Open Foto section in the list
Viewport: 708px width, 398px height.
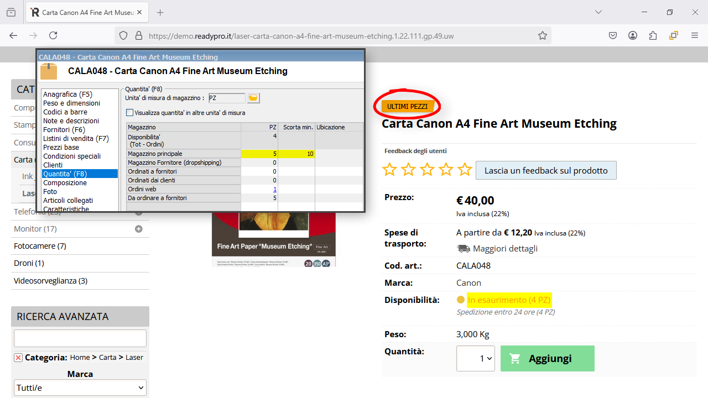click(x=50, y=192)
